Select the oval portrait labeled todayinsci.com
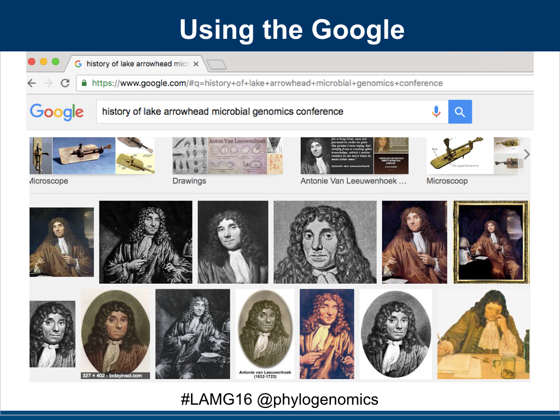The height and width of the screenshot is (420, 560). [x=115, y=334]
